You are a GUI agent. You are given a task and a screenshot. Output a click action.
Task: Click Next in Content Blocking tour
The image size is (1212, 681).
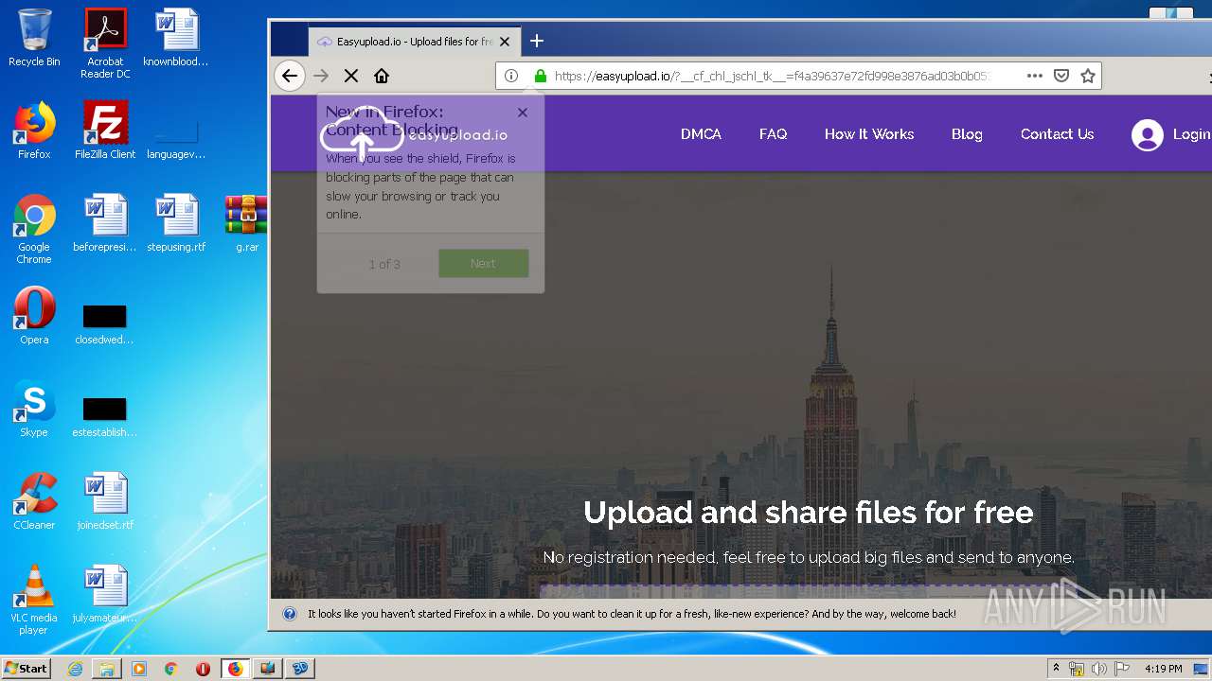483,264
